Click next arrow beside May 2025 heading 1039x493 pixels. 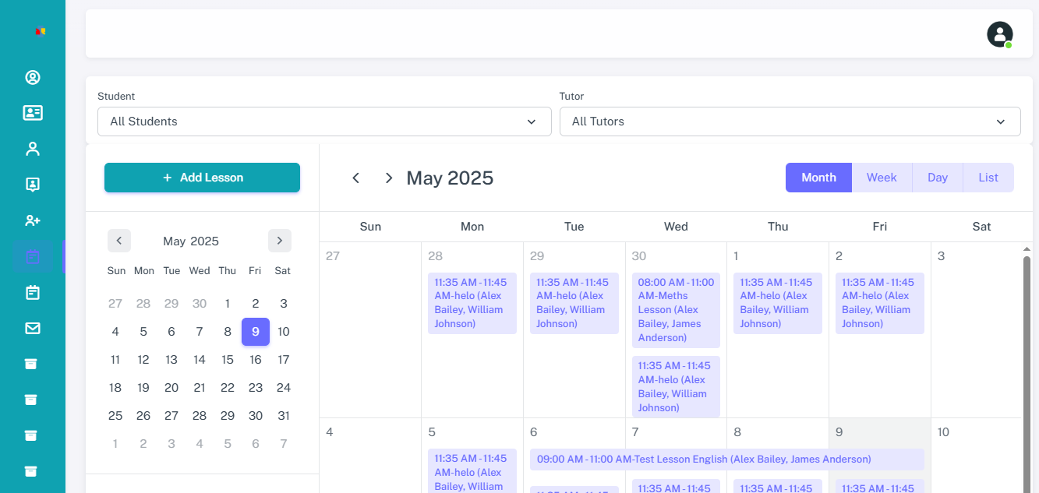tap(388, 178)
